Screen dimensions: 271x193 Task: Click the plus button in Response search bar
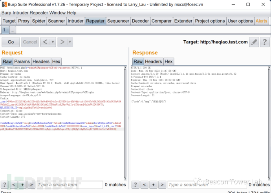pyautogui.click(x=153, y=185)
